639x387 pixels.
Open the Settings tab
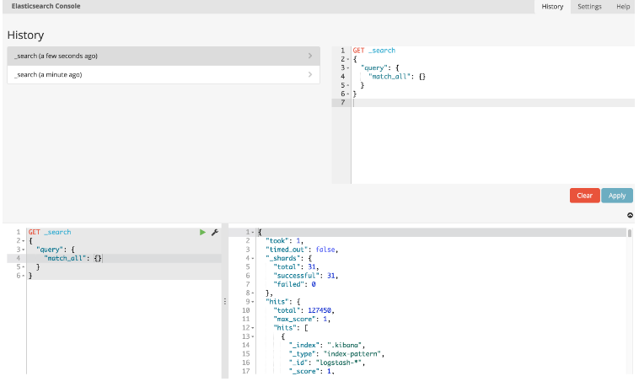[x=589, y=7]
